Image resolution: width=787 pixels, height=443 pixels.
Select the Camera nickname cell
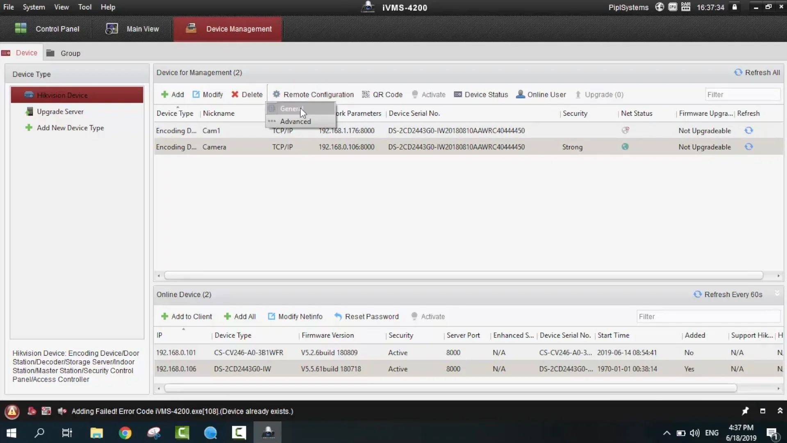coord(214,147)
